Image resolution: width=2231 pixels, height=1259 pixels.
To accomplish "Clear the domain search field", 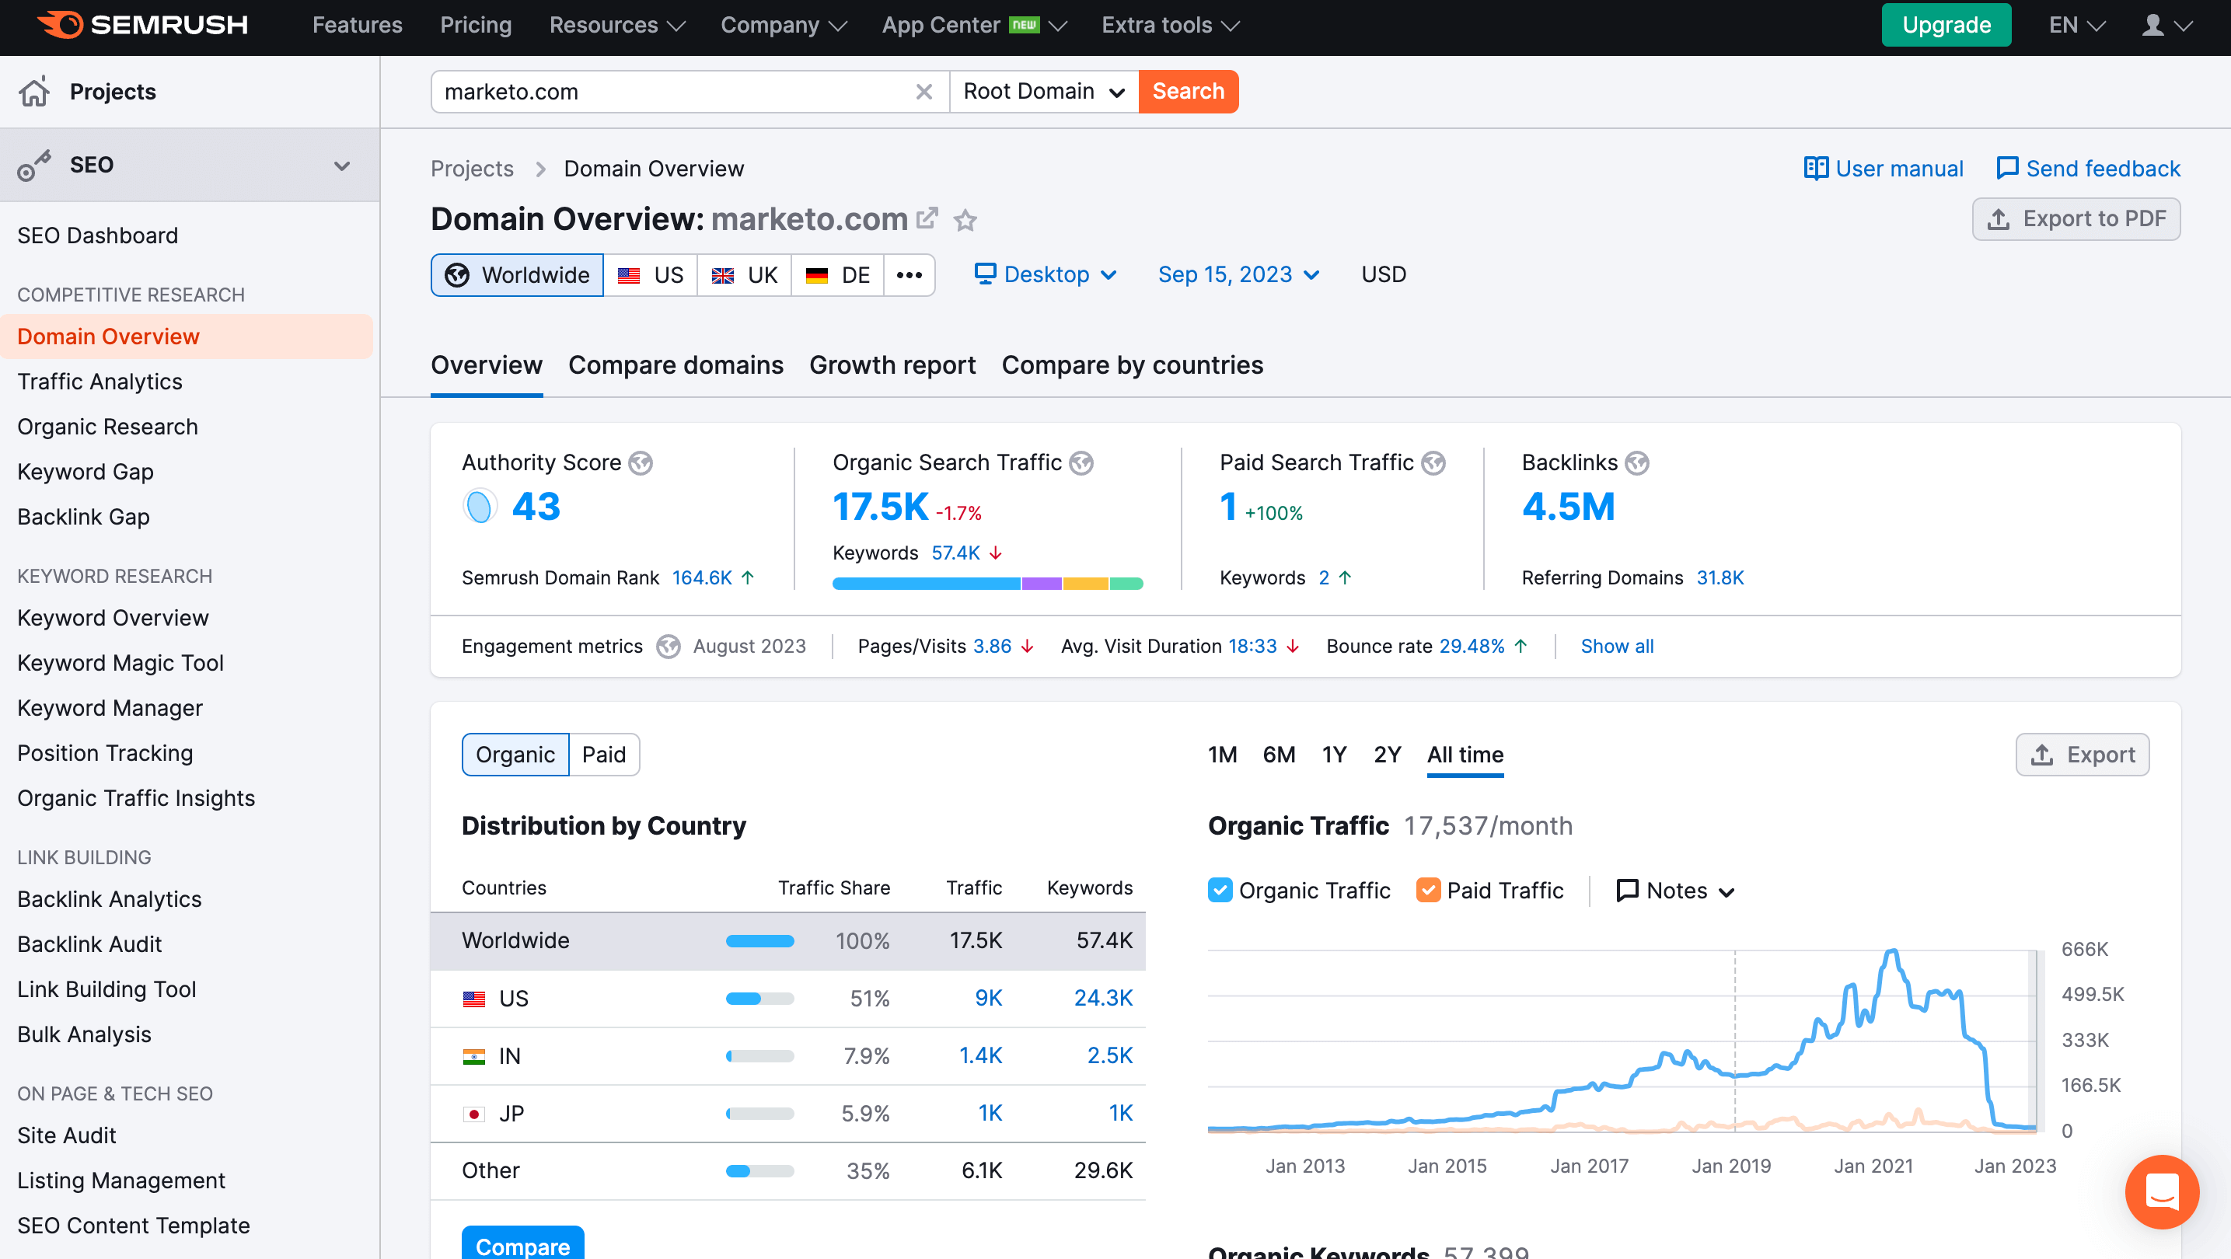I will (924, 92).
